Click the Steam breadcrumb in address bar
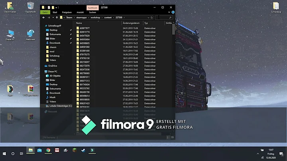This screenshot has height=161, width=287. (x=69, y=18)
